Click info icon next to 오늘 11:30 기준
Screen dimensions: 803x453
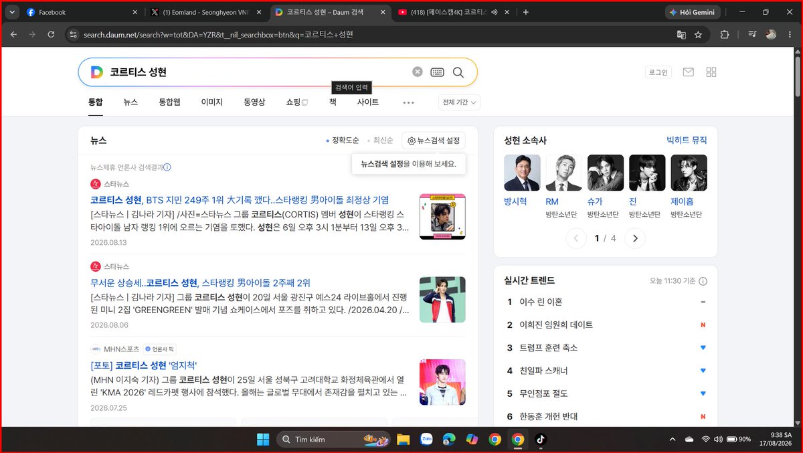[x=703, y=282]
